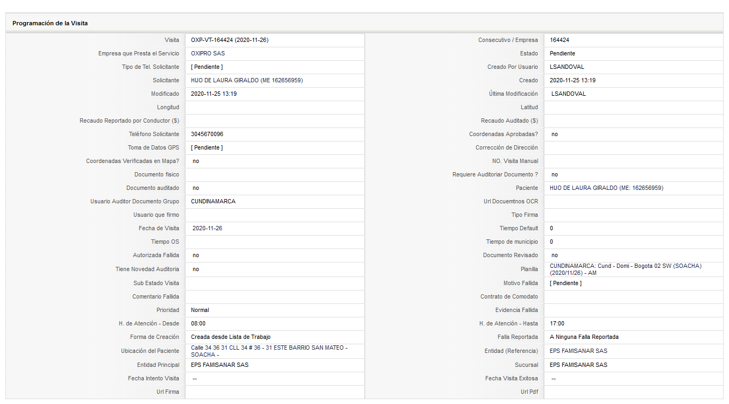Screen dimensions: 729x404
Task: Click the Documento Revisado value no
Action: [x=555, y=256]
